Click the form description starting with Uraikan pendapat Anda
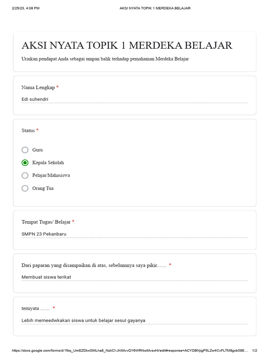269x359 pixels. pos(105,59)
